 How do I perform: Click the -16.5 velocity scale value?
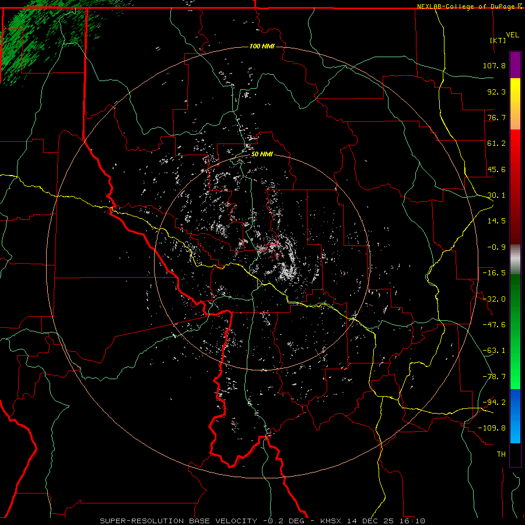(x=494, y=273)
